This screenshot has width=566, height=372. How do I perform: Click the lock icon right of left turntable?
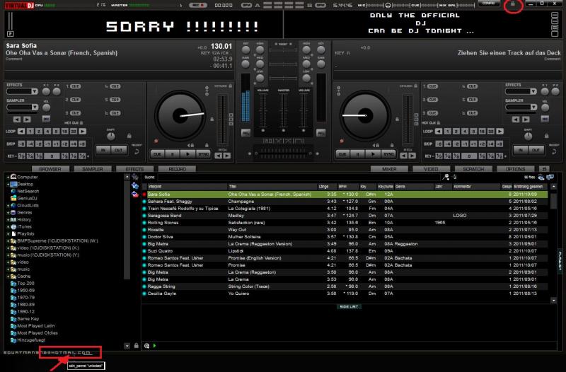[x=212, y=119]
